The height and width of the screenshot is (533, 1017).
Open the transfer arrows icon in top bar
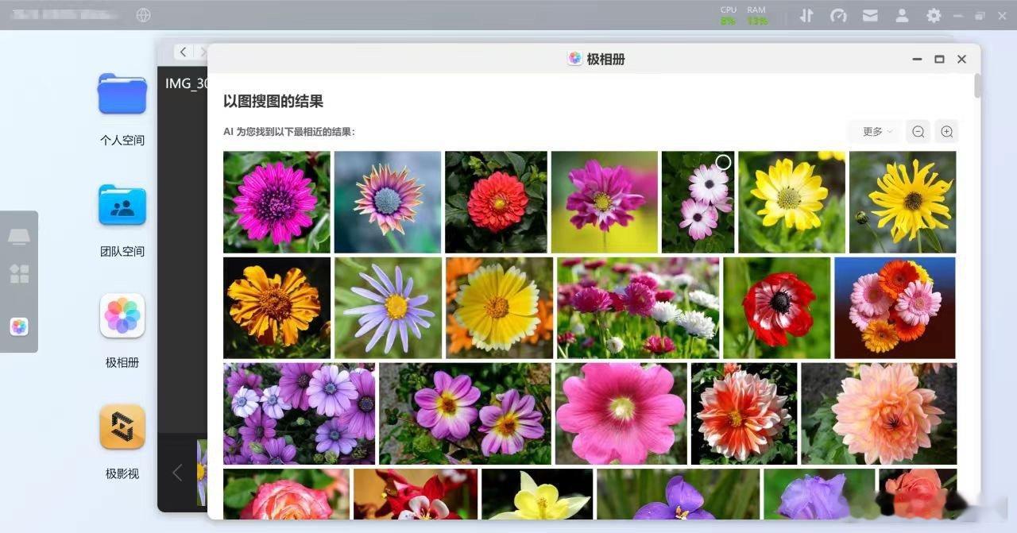pyautogui.click(x=806, y=15)
